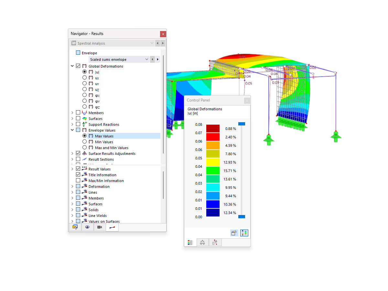388x291 pixels.
Task: Collapse the Global Deformations tree node
Action: [x=72, y=66]
